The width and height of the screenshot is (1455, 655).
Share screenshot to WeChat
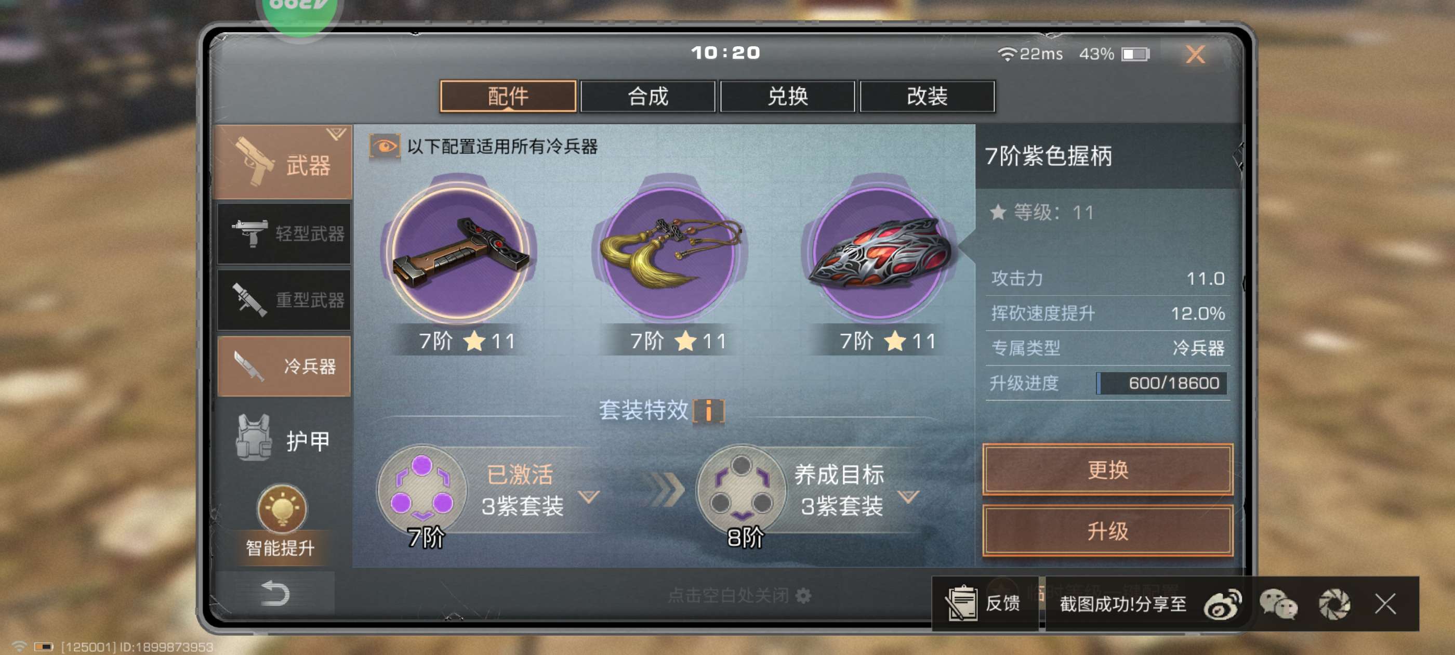tap(1278, 604)
